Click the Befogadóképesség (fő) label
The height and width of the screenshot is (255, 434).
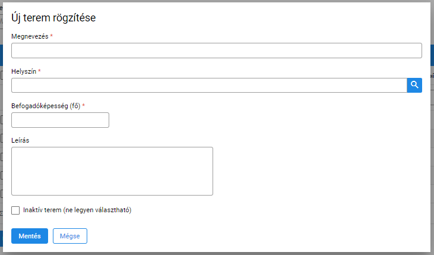coord(46,106)
